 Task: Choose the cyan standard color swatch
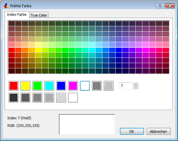(x=49, y=86)
